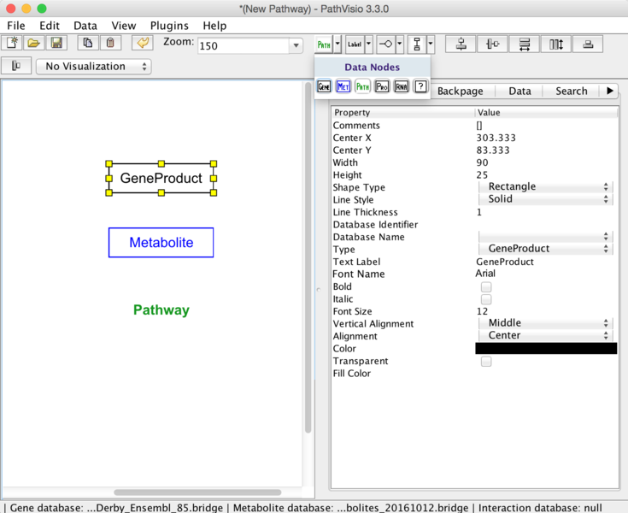The height and width of the screenshot is (513, 628).
Task: Open Shape Type Rectangle dropdown
Action: click(545, 186)
